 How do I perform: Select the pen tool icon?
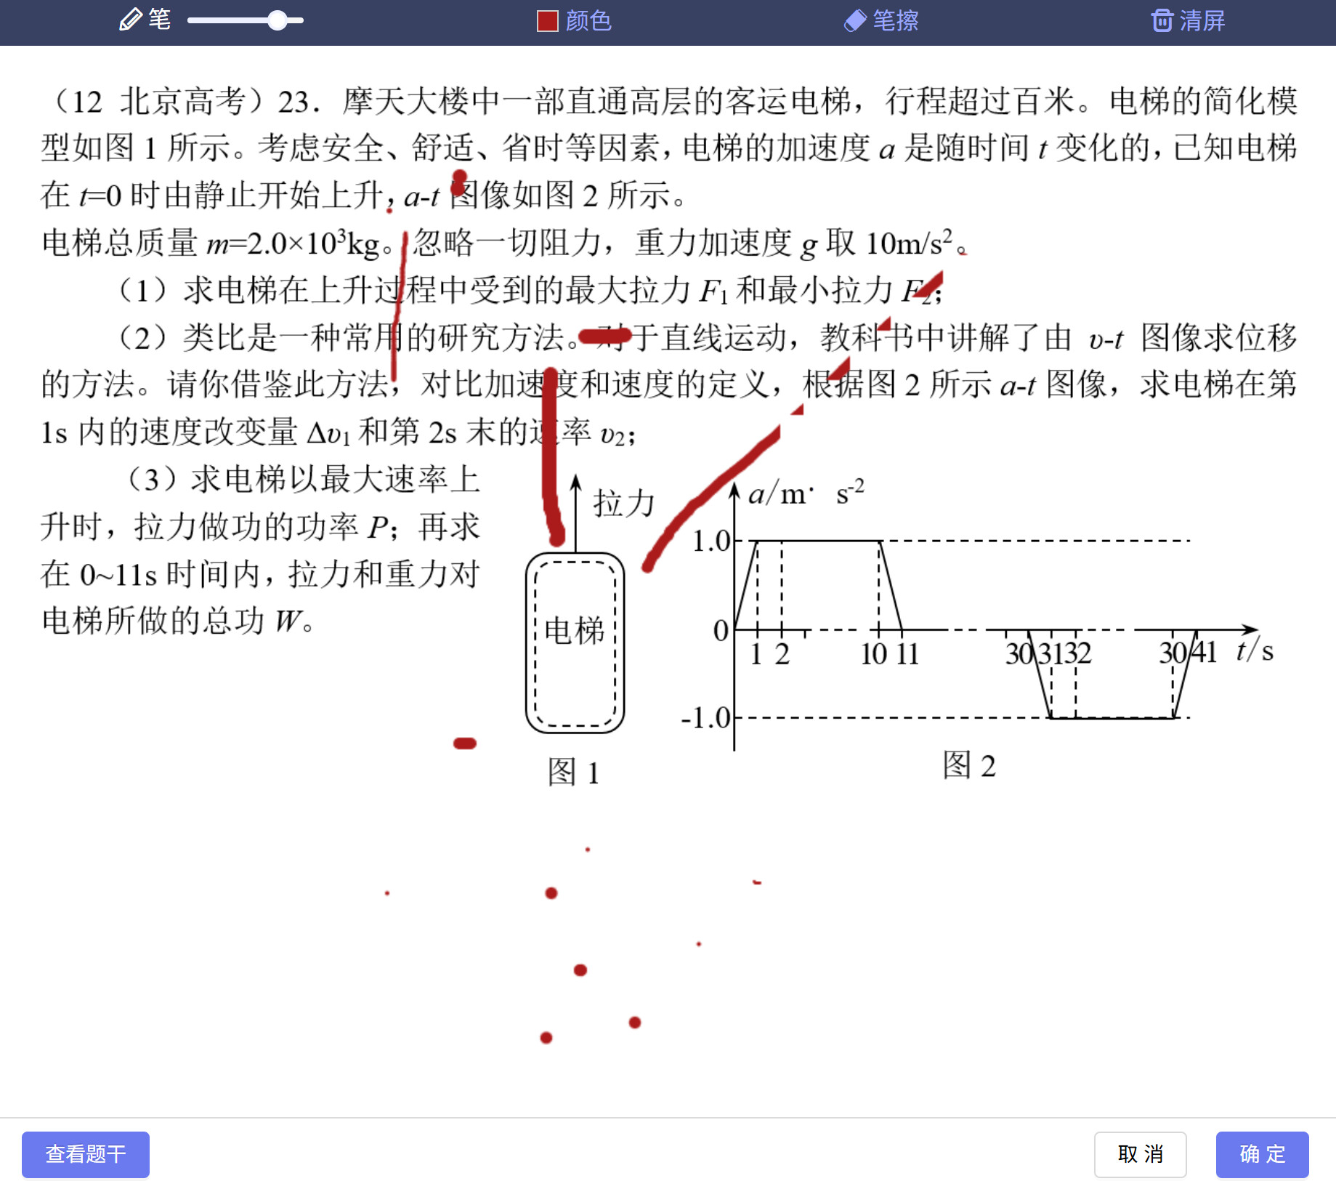click(x=130, y=20)
